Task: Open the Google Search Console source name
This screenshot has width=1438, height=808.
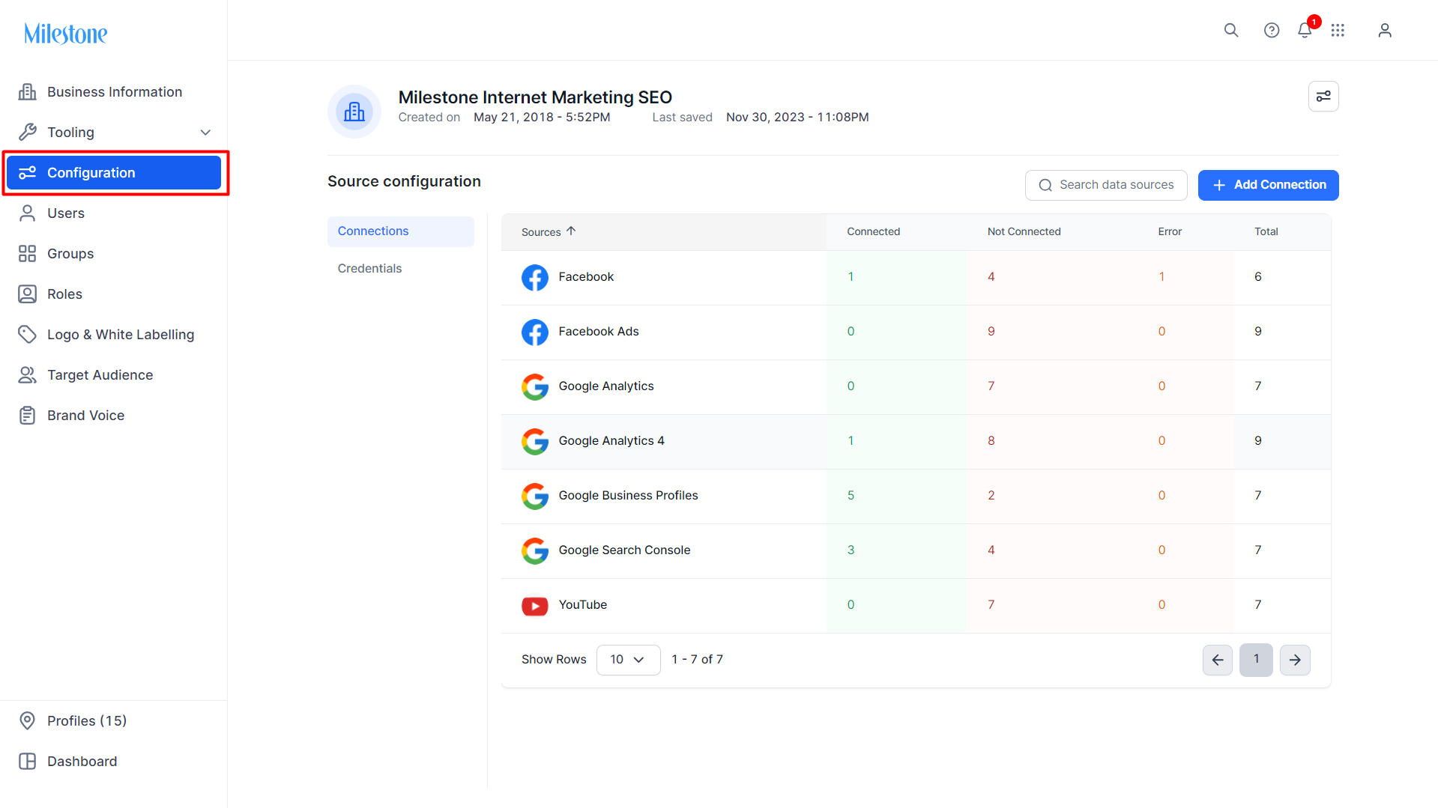Action: pos(624,550)
